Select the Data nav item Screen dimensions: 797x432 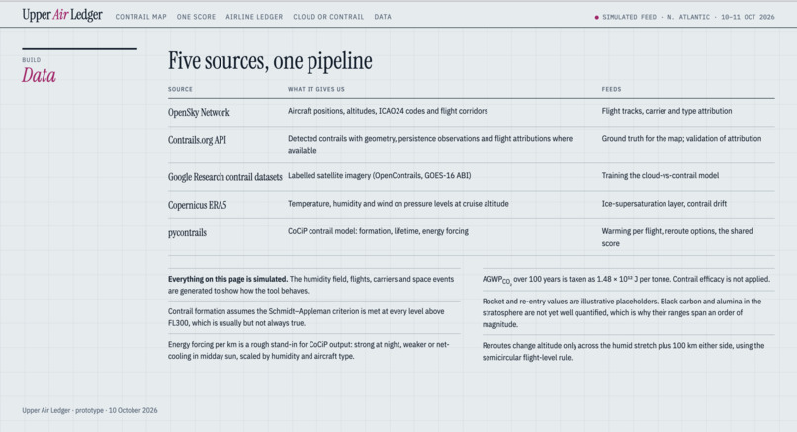(383, 17)
